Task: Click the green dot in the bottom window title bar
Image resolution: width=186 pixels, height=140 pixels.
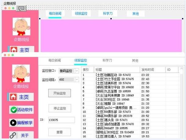Action: pos(13,55)
